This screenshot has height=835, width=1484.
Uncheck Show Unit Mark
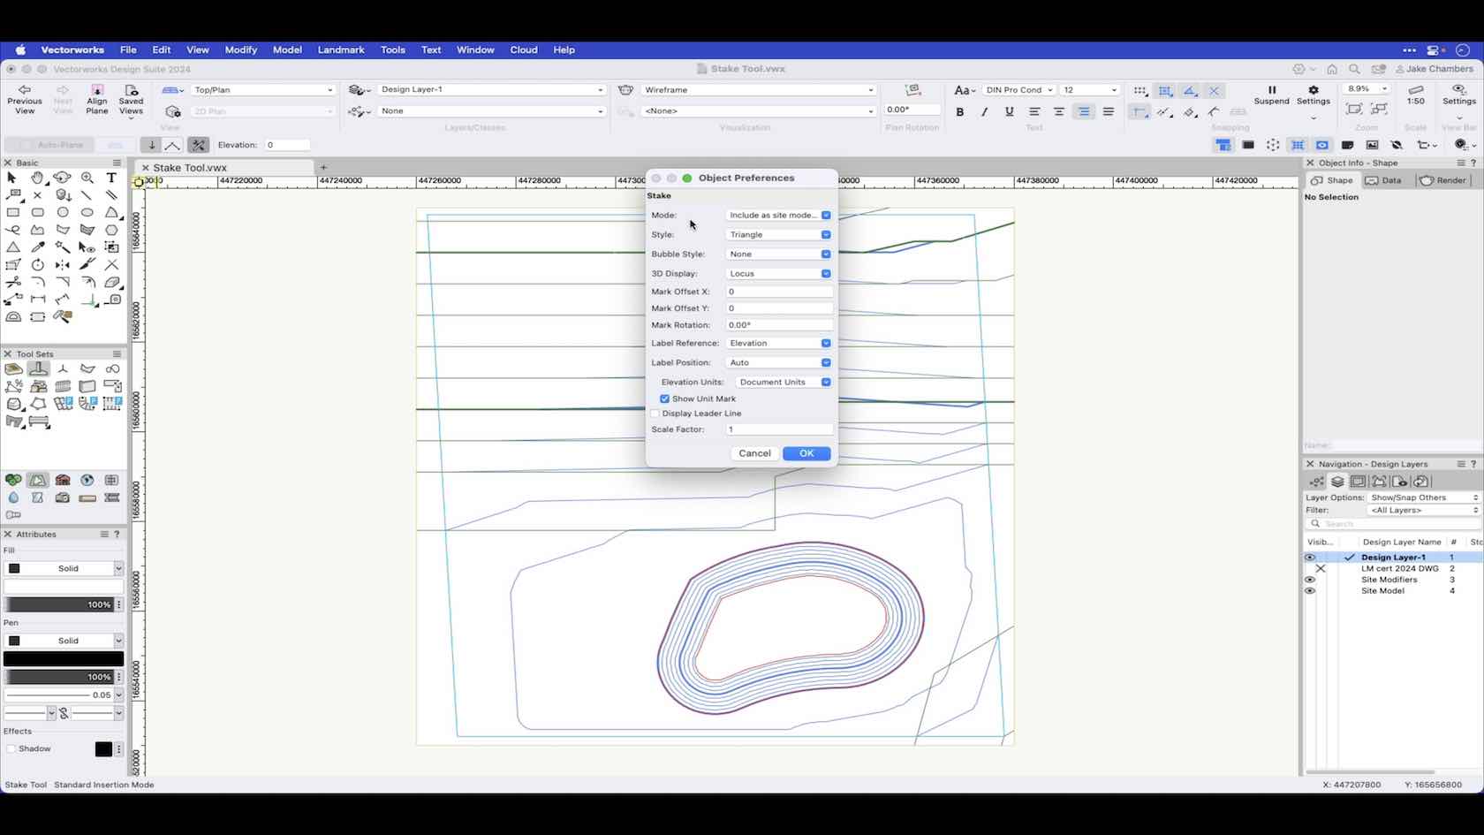pos(664,399)
